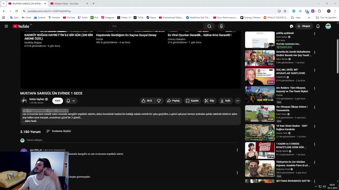Click the Yorum ekleyin comment field
339x190 pixels.
(x=132, y=140)
